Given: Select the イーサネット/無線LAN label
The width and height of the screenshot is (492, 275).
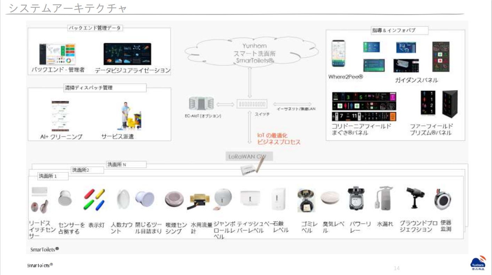Looking at the screenshot, I should (x=296, y=109).
